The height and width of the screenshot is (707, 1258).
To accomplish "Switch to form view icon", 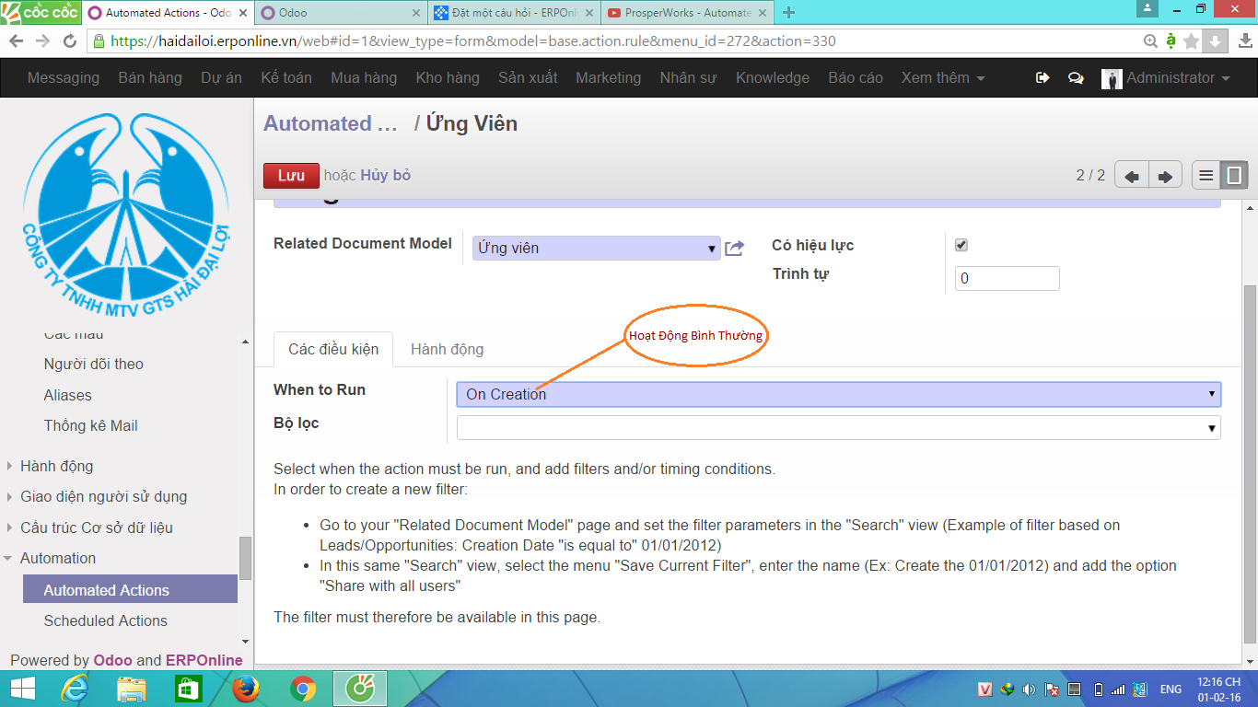I will [1234, 175].
